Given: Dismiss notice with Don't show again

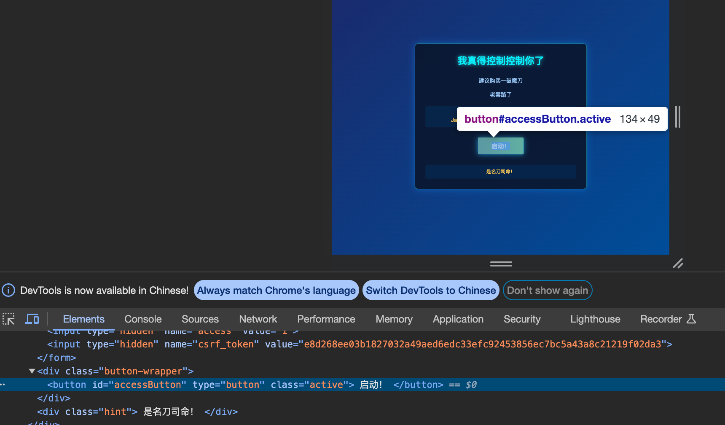Looking at the screenshot, I should pyautogui.click(x=547, y=290).
